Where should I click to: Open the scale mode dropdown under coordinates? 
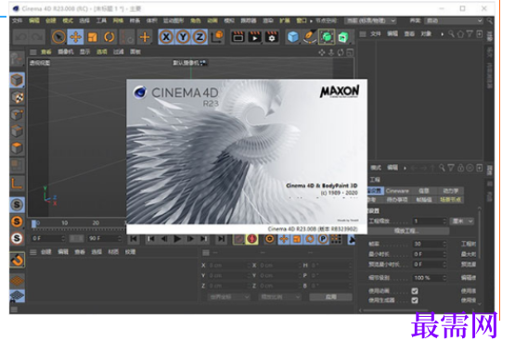pos(280,297)
